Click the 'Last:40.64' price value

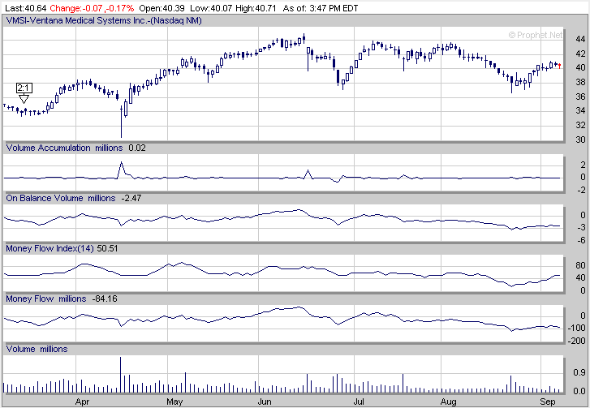click(x=26, y=8)
